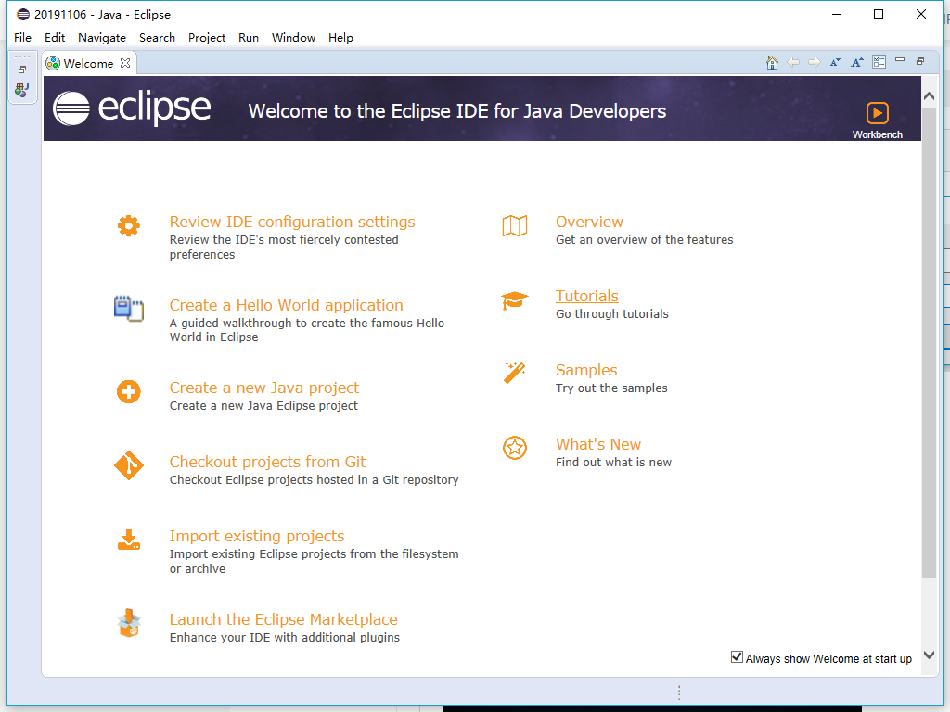
Task: Open the Window menu
Action: [293, 38]
